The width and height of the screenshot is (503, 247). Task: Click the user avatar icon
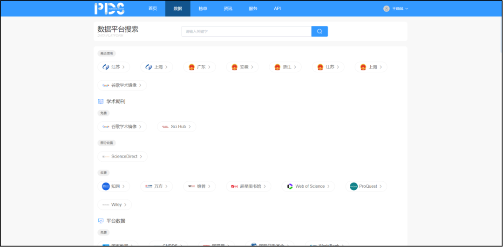click(386, 9)
